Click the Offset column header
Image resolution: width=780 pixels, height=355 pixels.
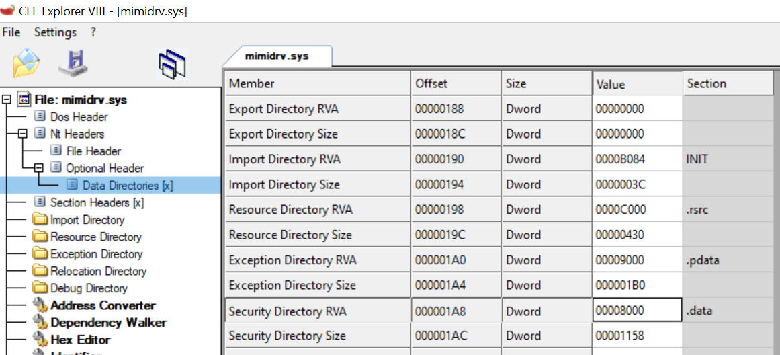pos(456,83)
